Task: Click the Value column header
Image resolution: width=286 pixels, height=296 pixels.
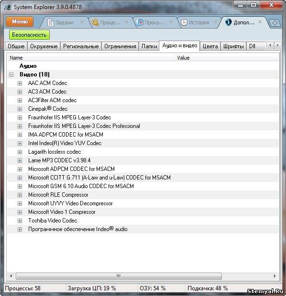Action: (x=226, y=58)
